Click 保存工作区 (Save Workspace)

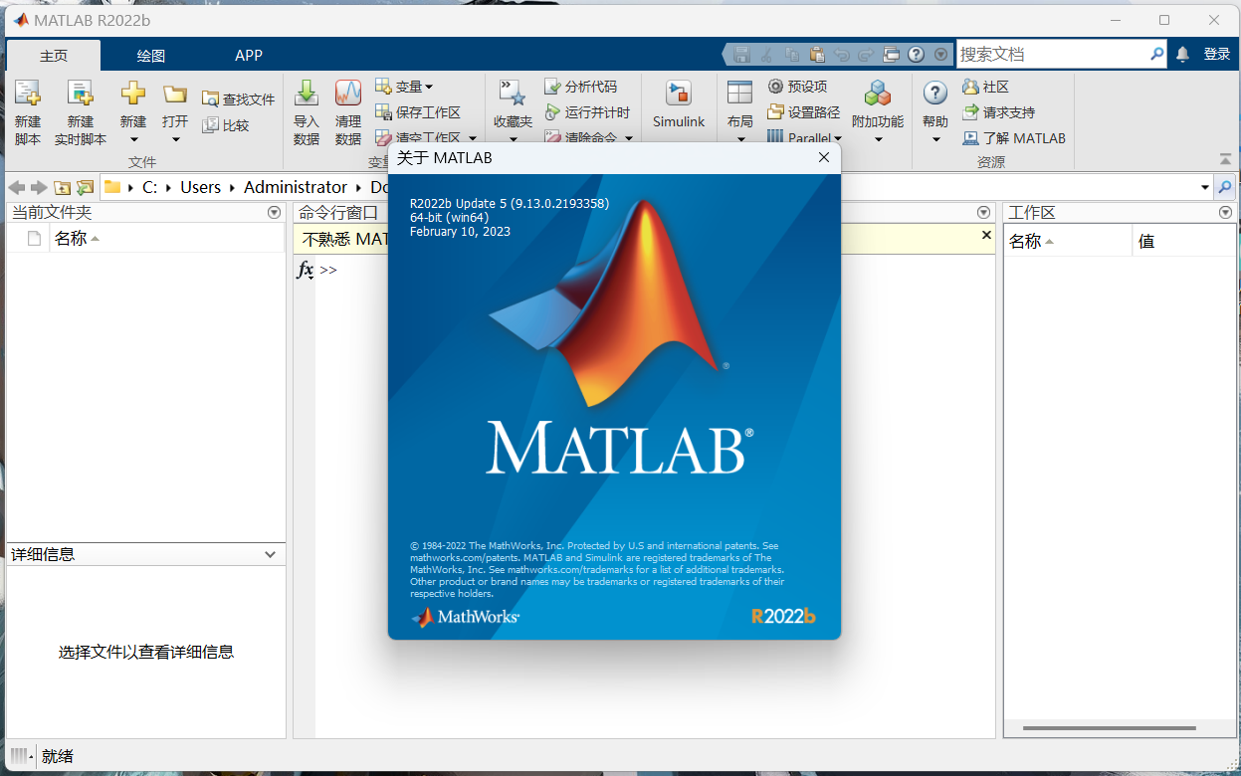click(418, 112)
